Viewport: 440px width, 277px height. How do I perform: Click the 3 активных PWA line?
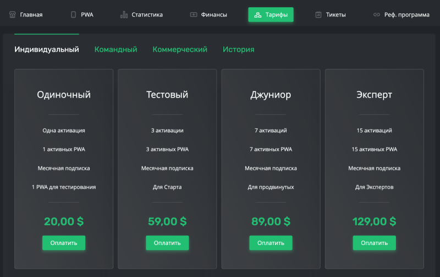(x=167, y=149)
